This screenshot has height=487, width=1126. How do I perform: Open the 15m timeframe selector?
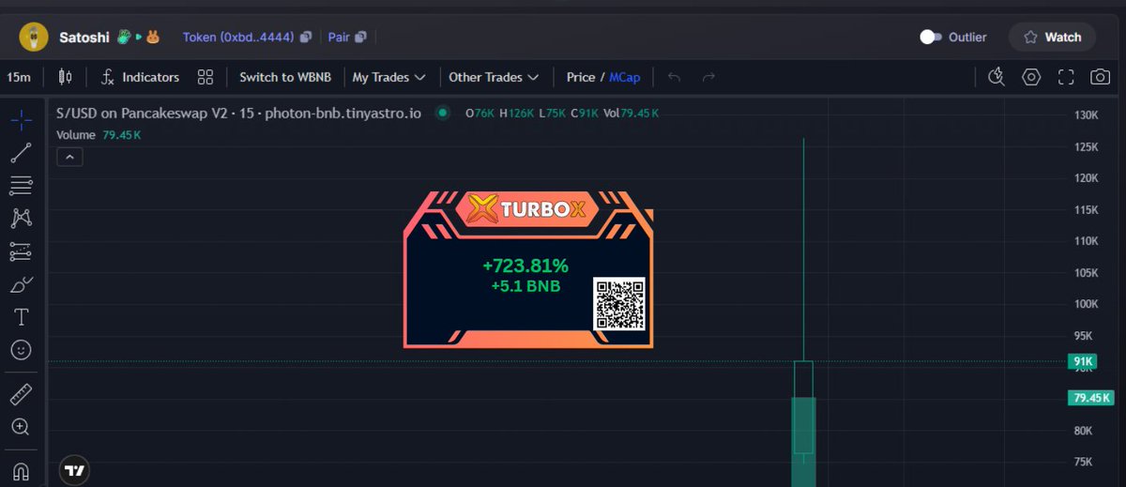pyautogui.click(x=18, y=77)
